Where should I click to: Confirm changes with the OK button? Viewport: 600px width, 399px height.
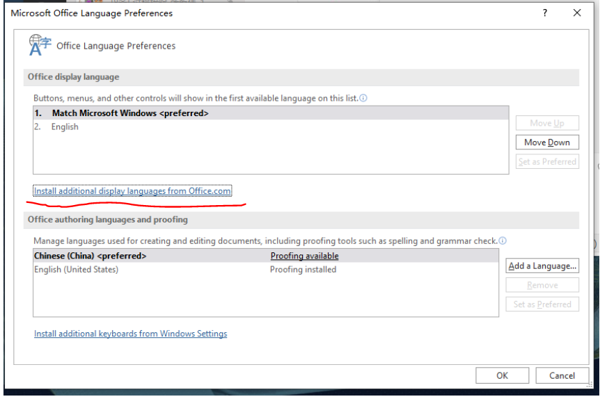point(502,375)
